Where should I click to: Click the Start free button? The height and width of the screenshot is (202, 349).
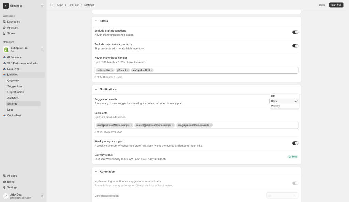click(336, 5)
